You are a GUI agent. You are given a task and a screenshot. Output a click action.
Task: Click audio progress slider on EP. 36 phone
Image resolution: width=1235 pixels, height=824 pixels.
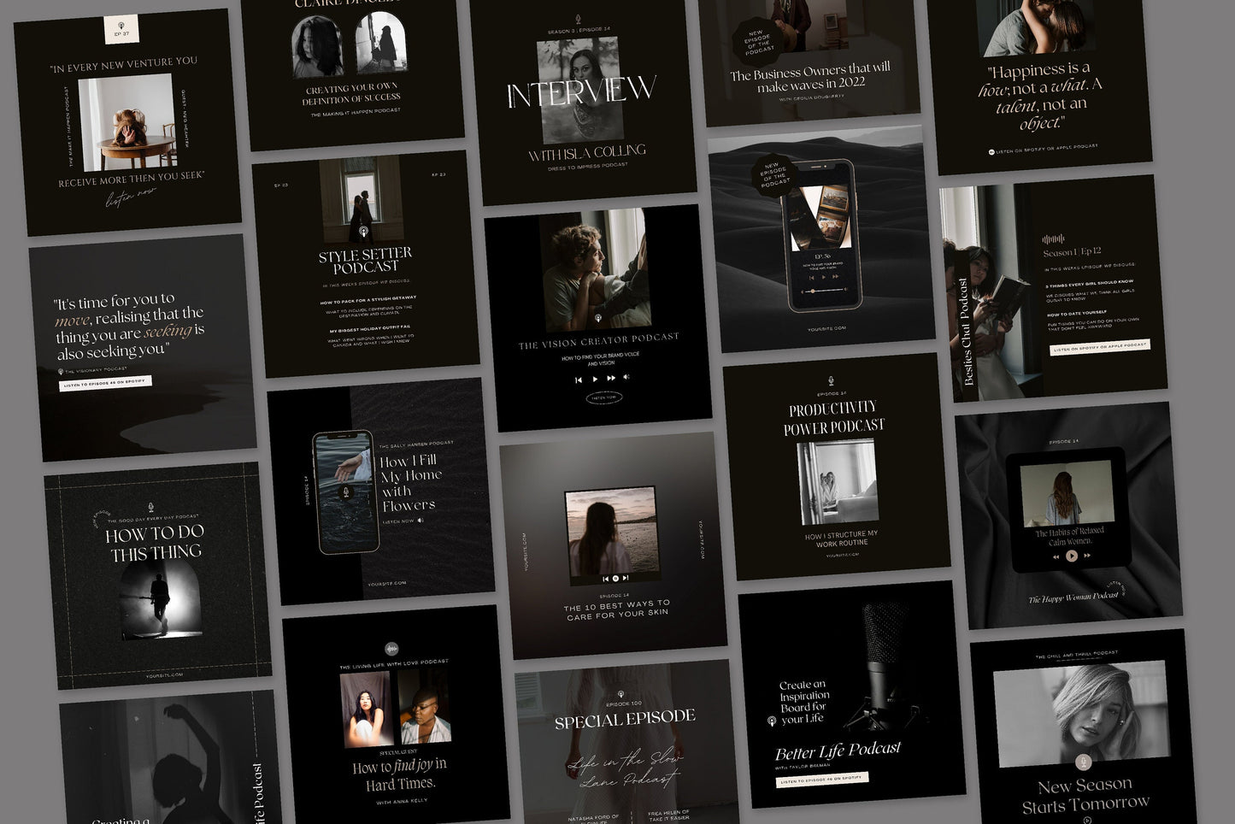tap(825, 291)
